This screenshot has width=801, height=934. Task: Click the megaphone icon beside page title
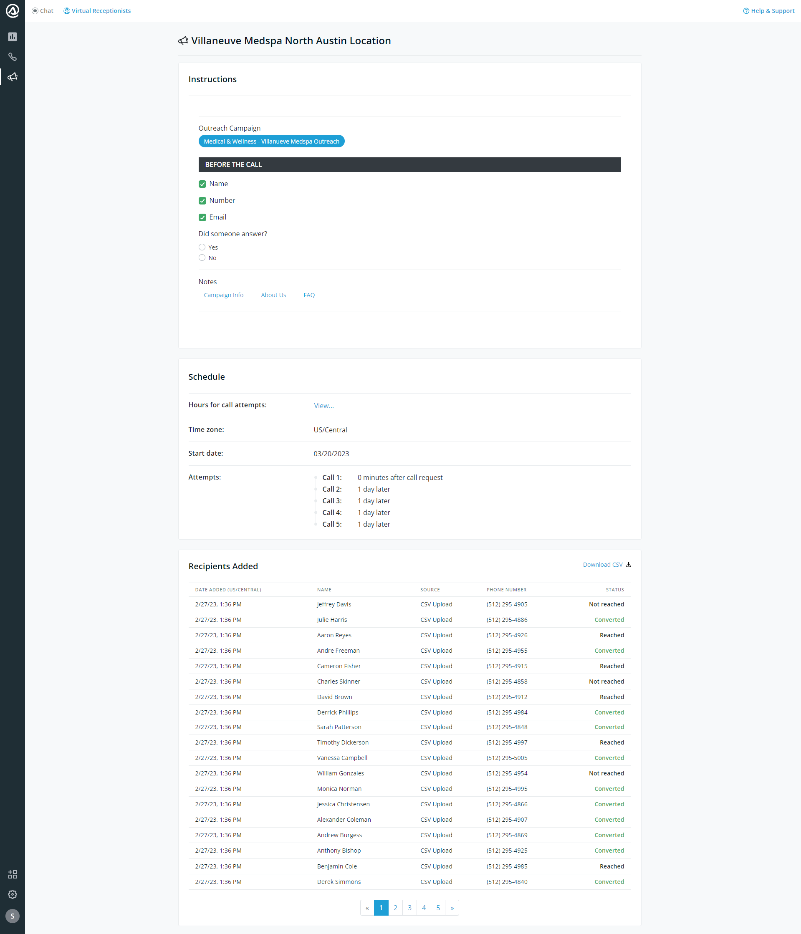[x=183, y=40]
